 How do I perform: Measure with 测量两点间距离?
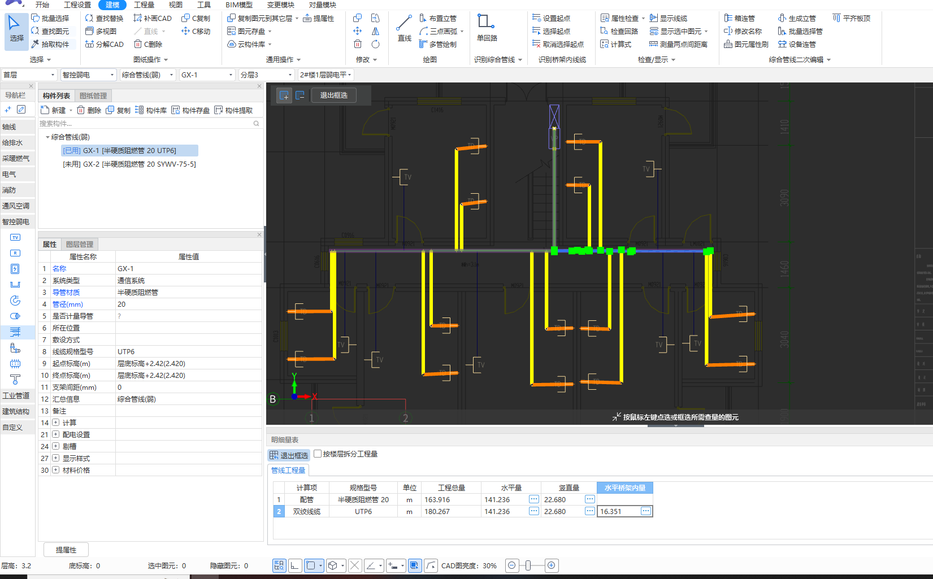pos(679,44)
